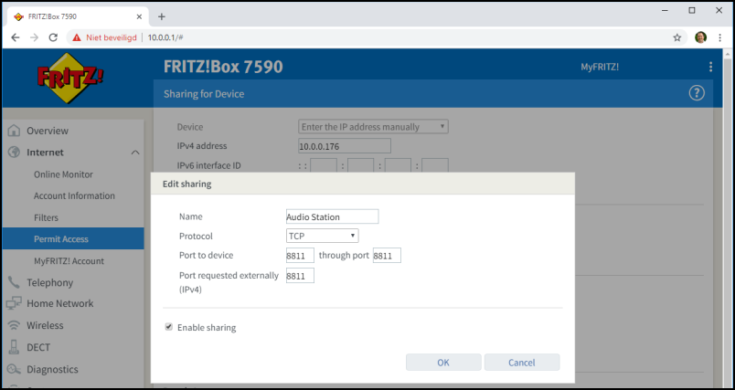The height and width of the screenshot is (390, 735).
Task: Open Account Information in the sidebar
Action: (x=73, y=195)
